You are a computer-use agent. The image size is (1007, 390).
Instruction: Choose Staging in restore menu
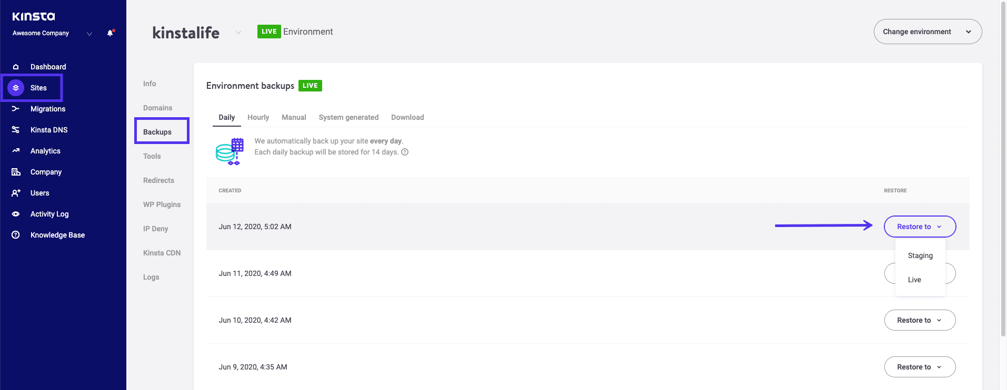coord(920,255)
